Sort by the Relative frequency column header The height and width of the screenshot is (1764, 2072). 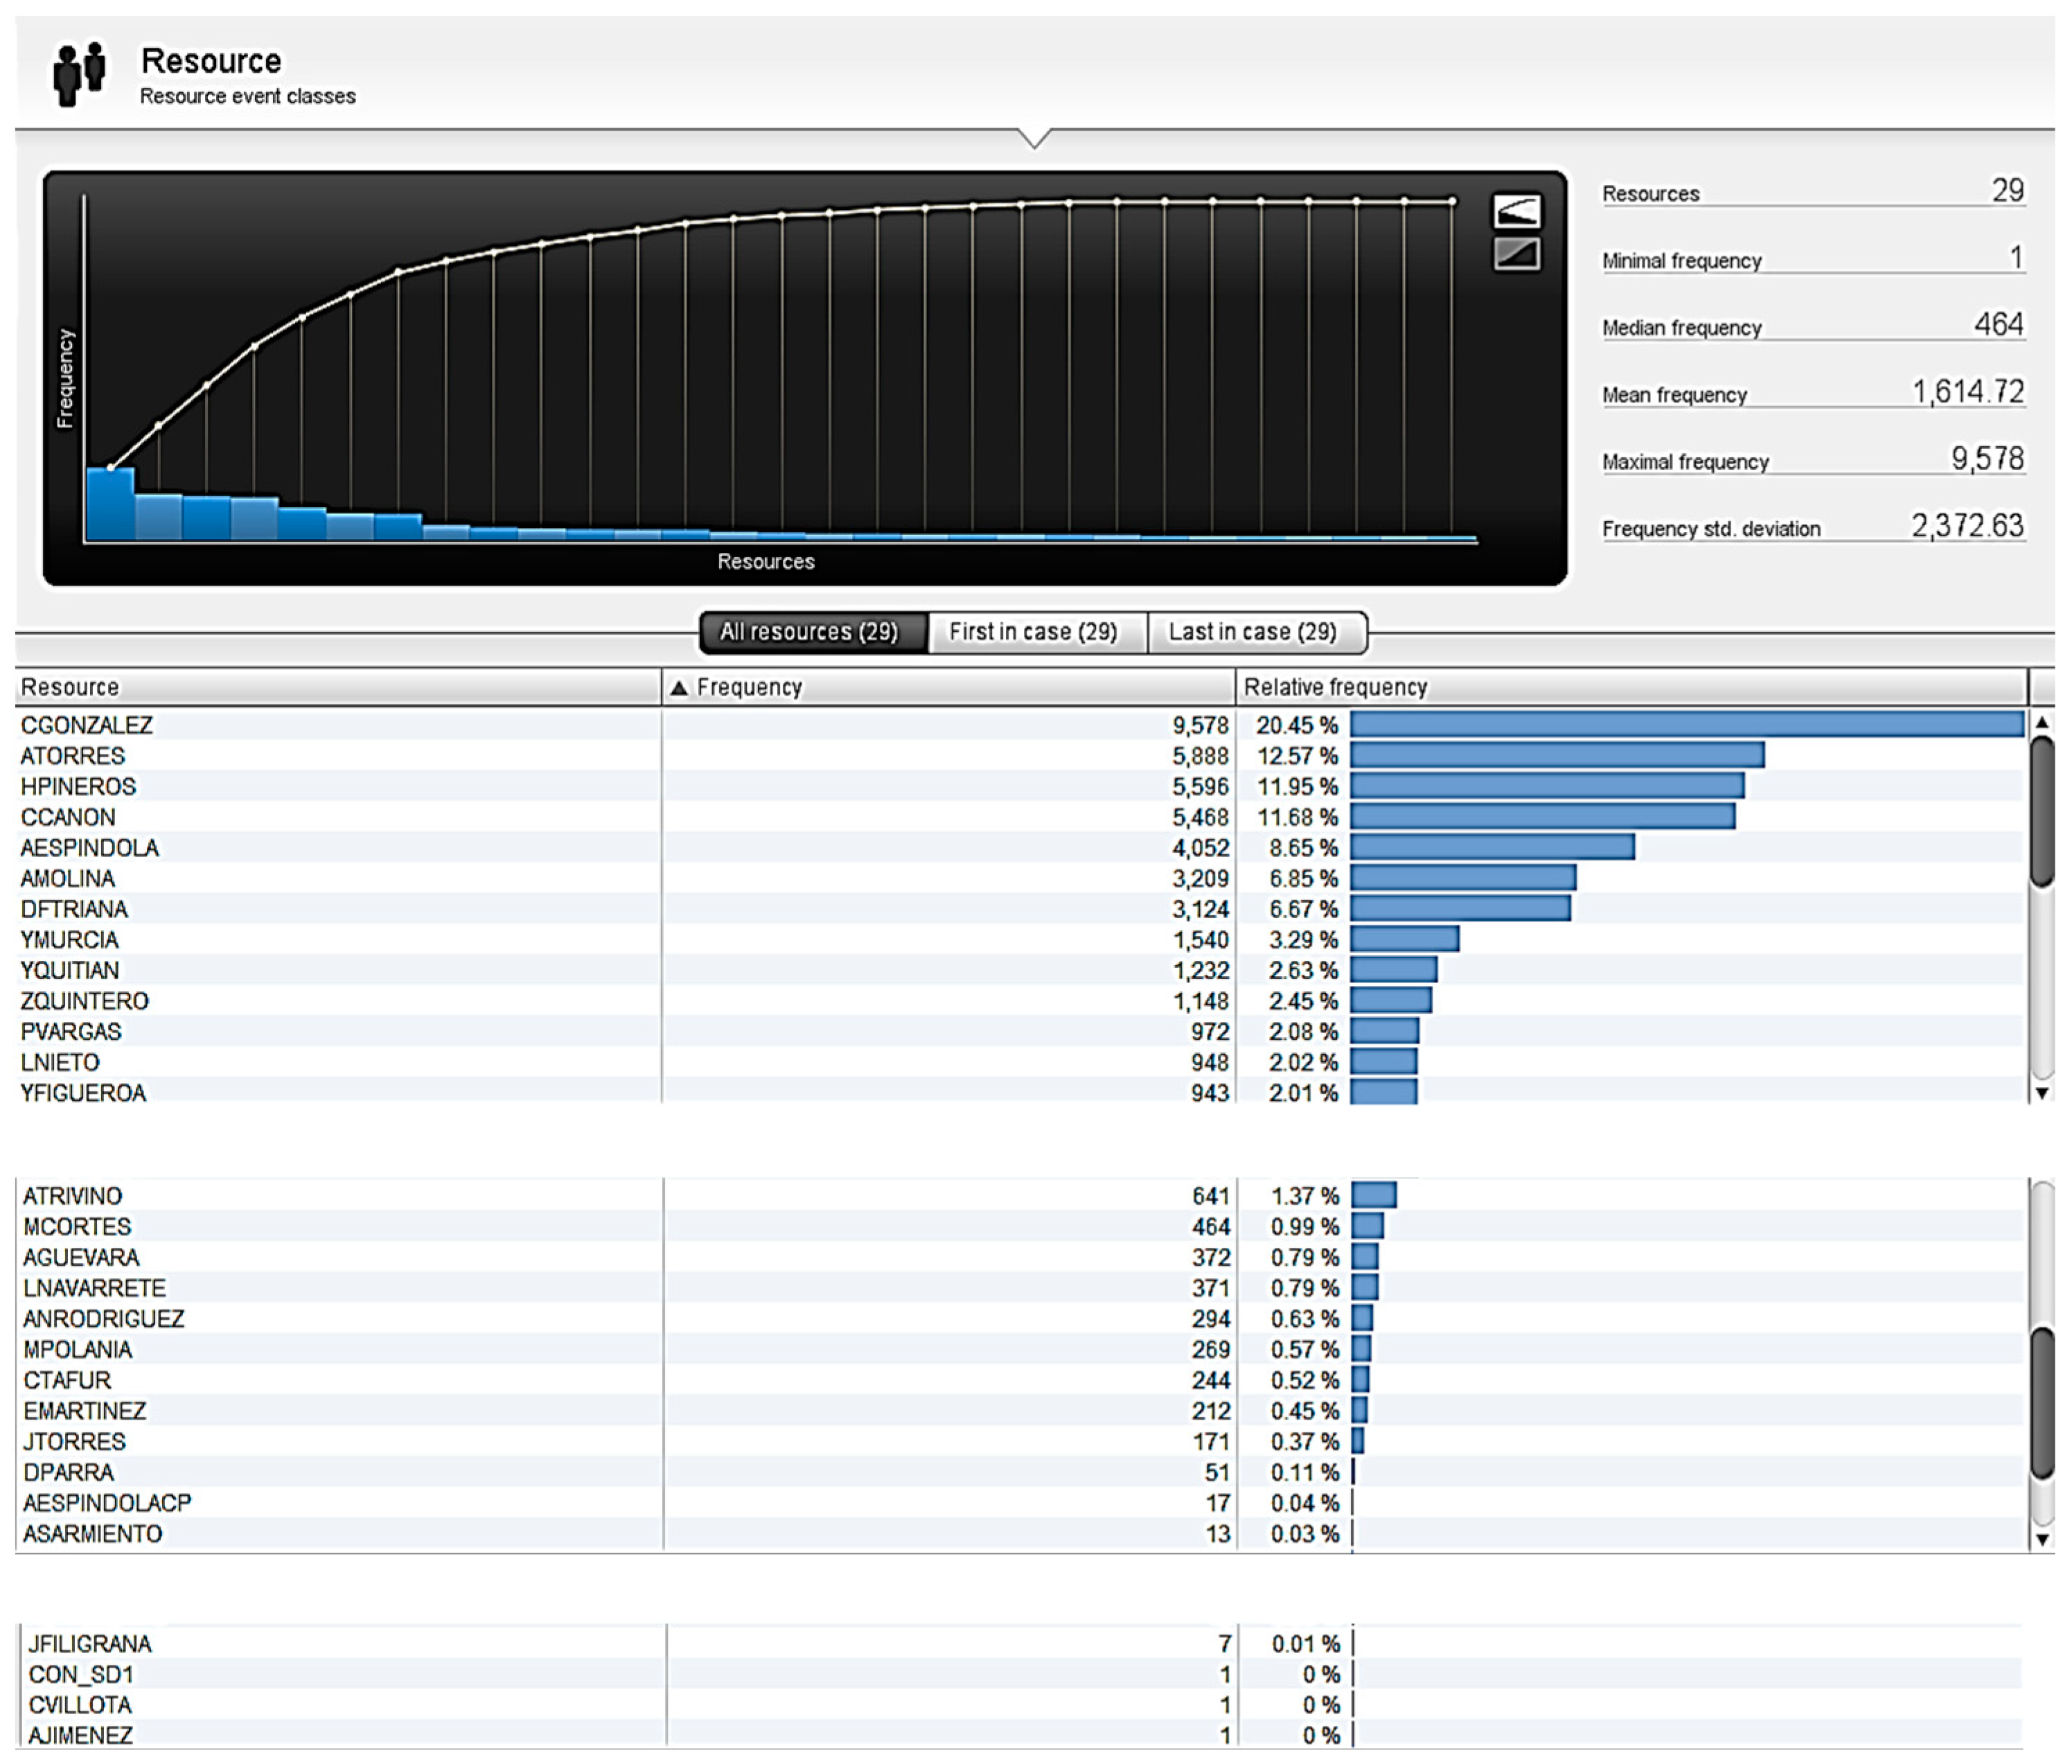[x=1335, y=688]
